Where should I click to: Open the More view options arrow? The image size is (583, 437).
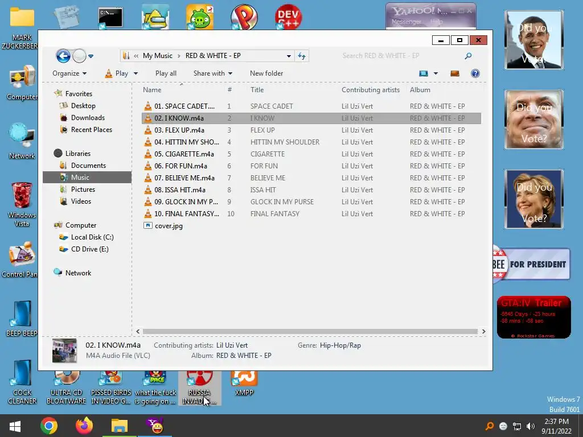tap(436, 73)
